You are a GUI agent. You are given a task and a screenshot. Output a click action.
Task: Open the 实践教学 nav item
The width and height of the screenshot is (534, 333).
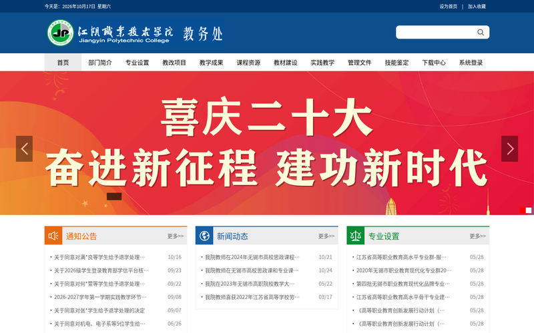coord(322,63)
